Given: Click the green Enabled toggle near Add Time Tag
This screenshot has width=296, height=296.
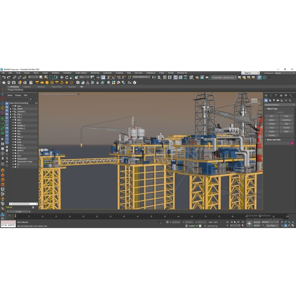Looking at the screenshot, I should coord(197,226).
